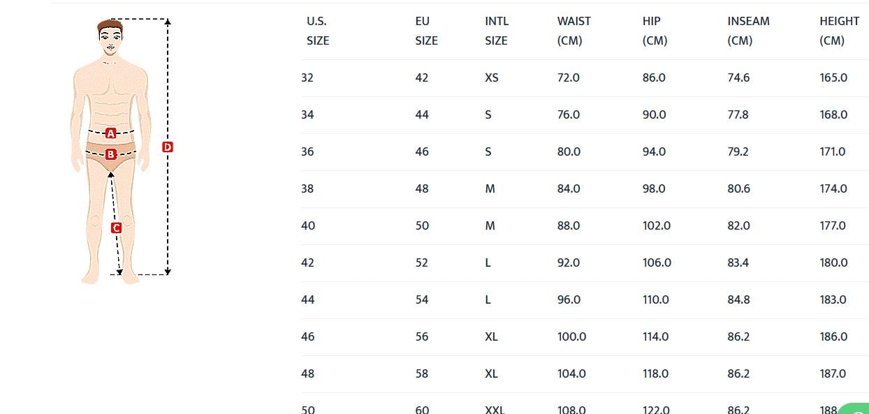This screenshot has width=869, height=414.
Task: Click the U.S. SIZE column header
Action: coord(317,31)
